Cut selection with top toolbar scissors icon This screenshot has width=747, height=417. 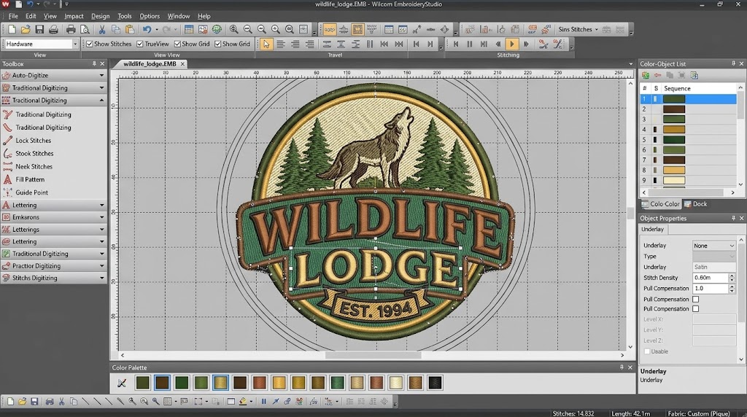coord(101,29)
